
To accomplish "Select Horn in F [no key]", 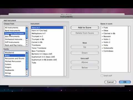I will [47, 31].
